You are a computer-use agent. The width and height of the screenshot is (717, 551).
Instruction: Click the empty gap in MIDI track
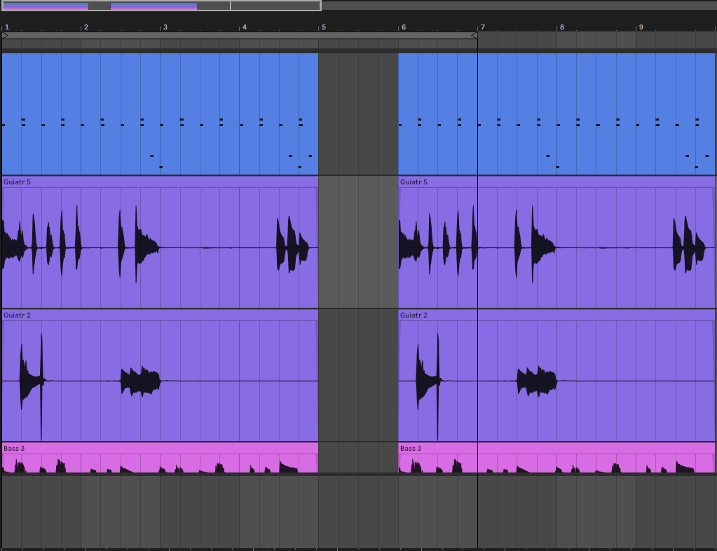(358, 114)
